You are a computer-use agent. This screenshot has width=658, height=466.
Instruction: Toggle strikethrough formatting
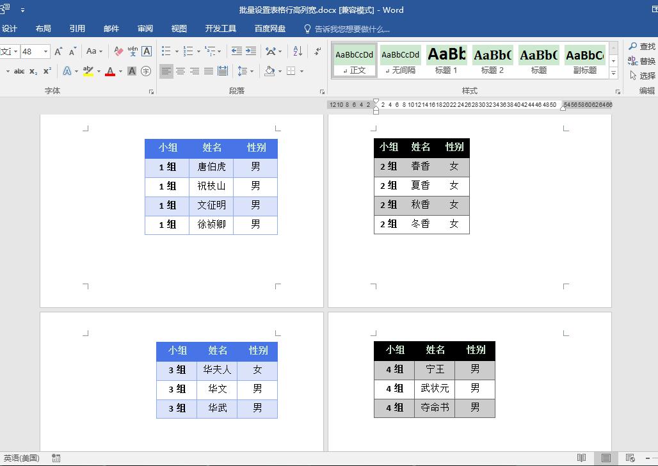20,70
